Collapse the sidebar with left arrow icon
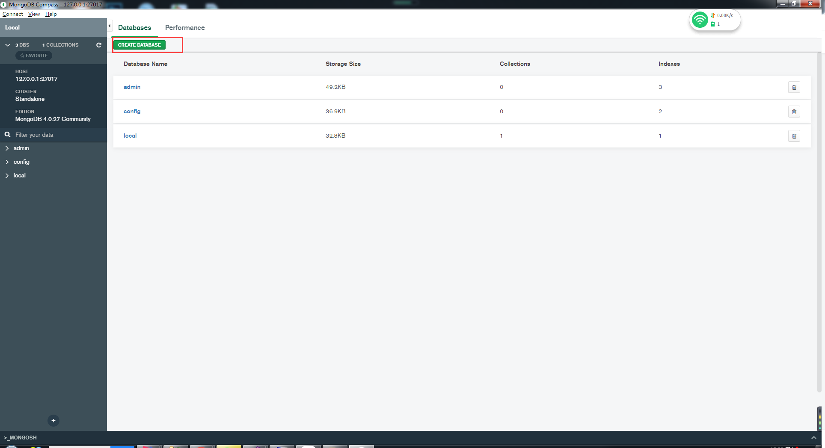 tap(110, 26)
